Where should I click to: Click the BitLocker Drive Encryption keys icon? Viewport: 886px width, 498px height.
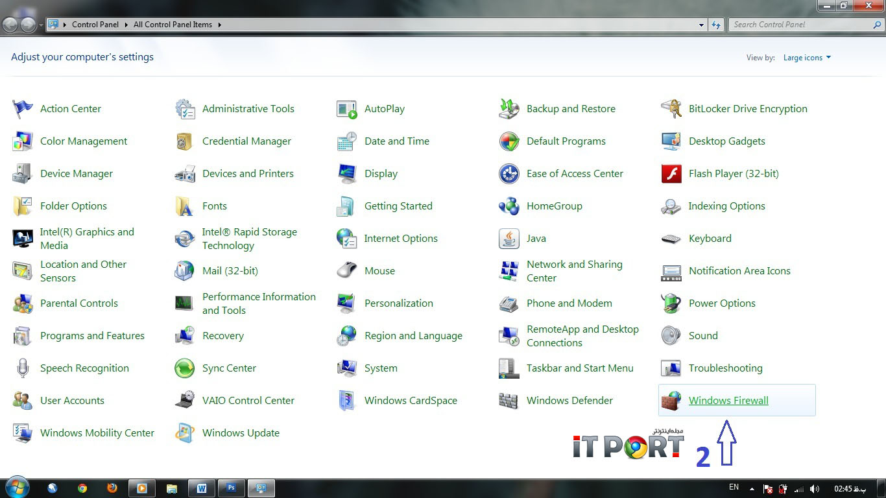(671, 109)
